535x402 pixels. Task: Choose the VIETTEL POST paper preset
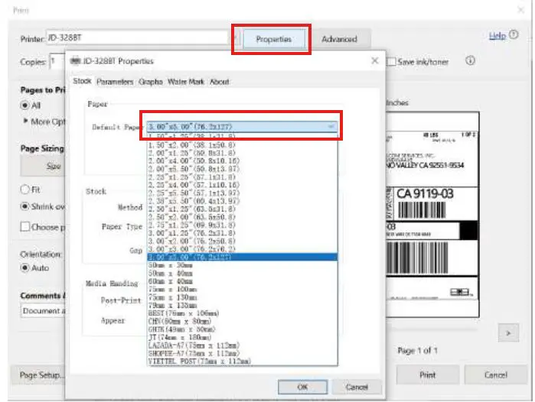point(243,361)
